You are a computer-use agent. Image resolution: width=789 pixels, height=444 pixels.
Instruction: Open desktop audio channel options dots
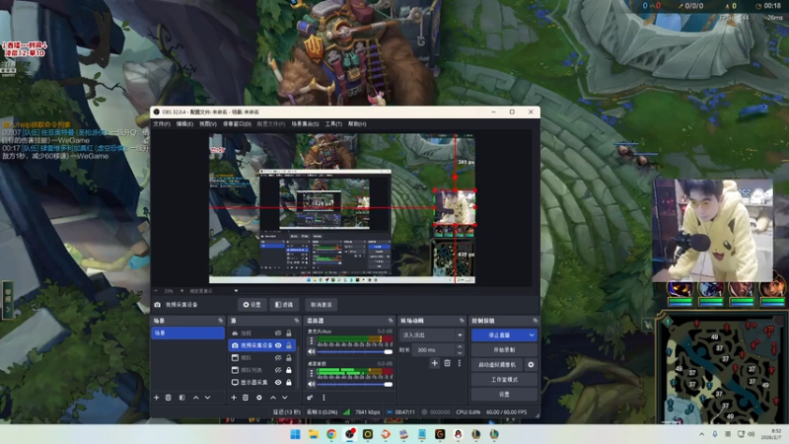click(312, 373)
